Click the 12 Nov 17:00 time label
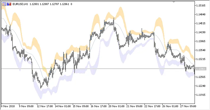210x110 pixels. click(x=45, y=106)
